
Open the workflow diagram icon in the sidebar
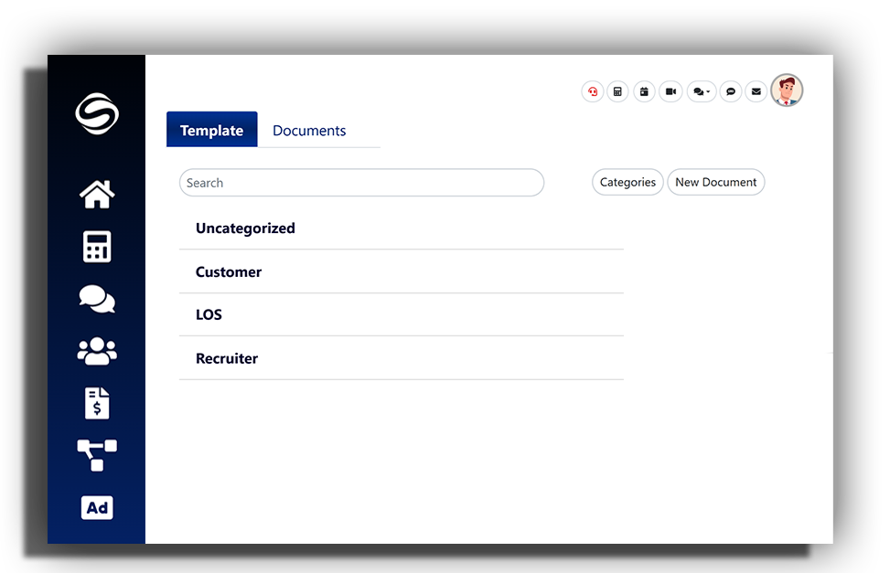coord(97,455)
